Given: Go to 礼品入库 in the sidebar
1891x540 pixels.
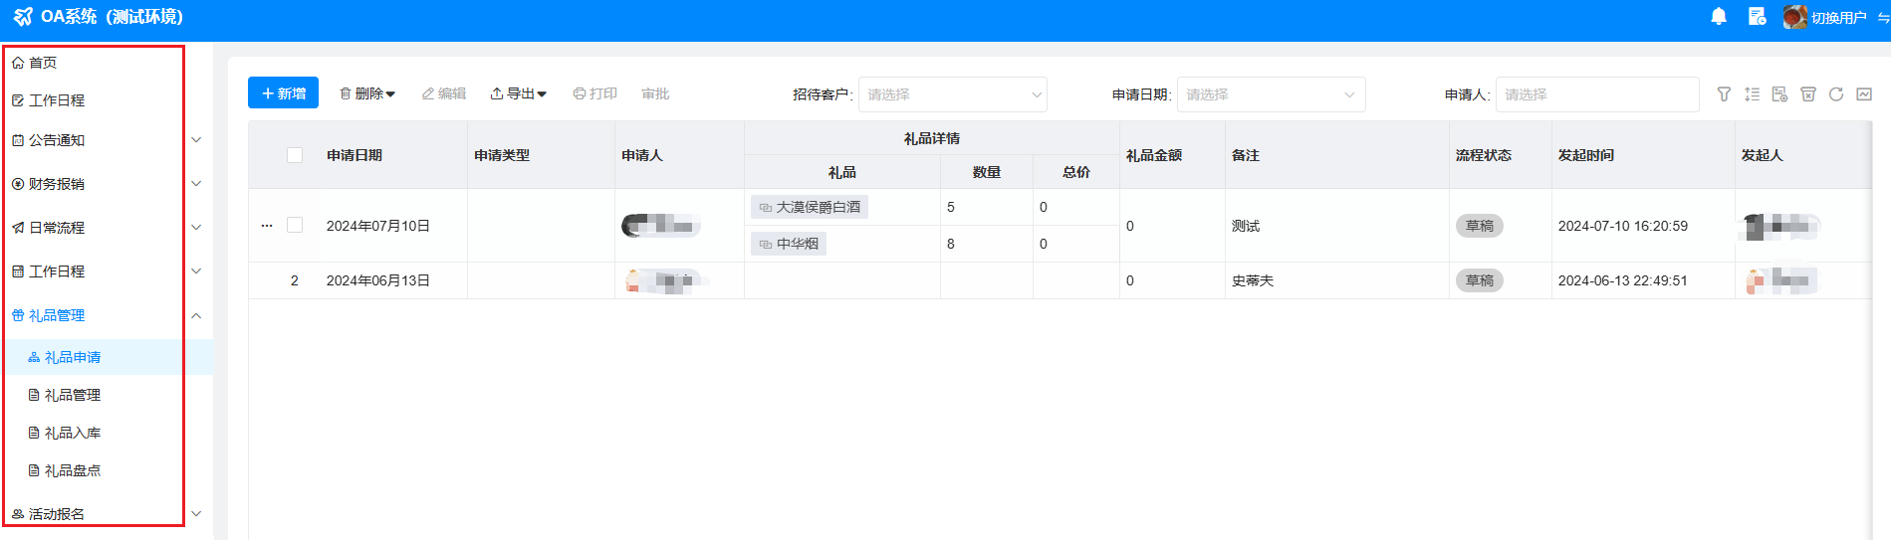Looking at the screenshot, I should (73, 433).
